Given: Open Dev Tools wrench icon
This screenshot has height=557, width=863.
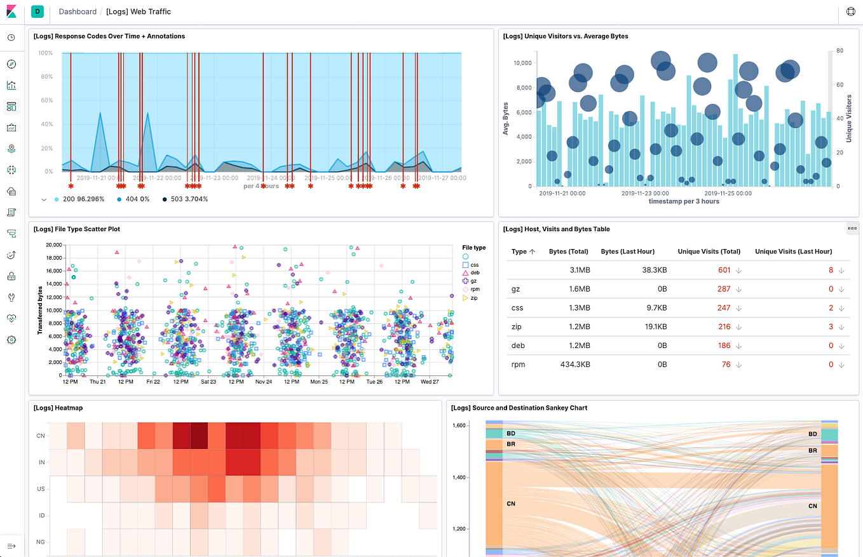Looking at the screenshot, I should [12, 297].
